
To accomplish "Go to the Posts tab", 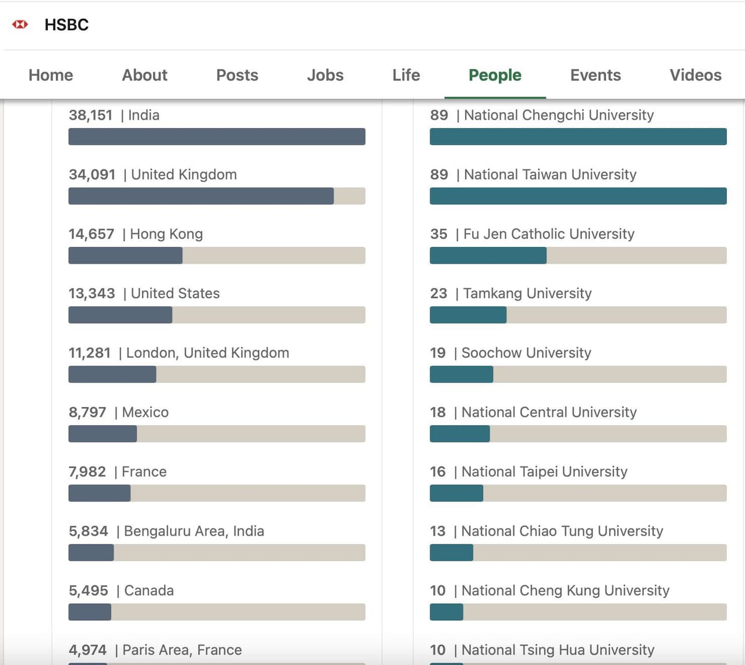I will point(237,75).
